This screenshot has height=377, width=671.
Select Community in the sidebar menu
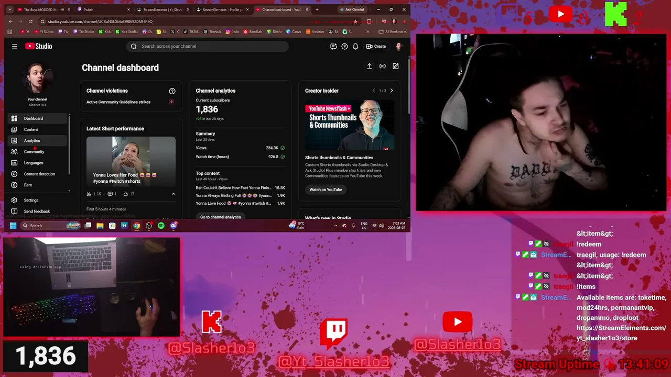[38, 152]
